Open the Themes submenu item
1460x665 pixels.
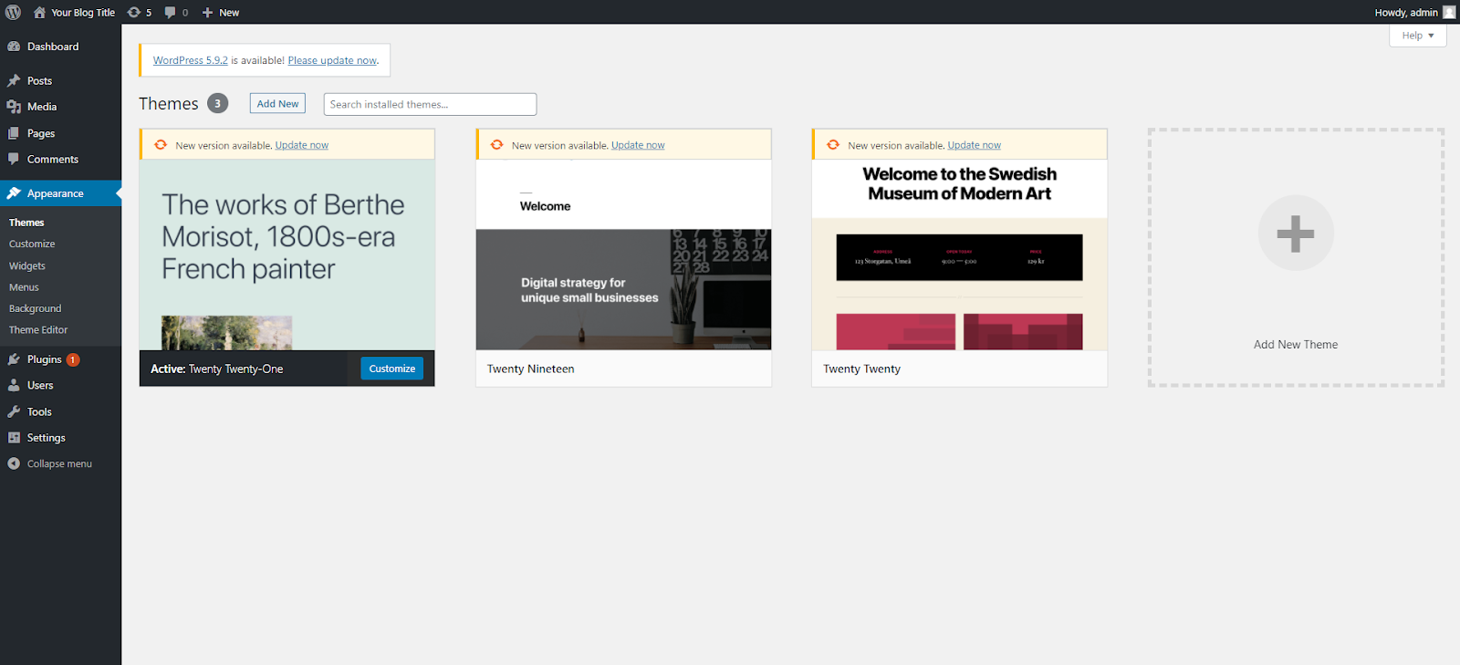click(x=26, y=223)
